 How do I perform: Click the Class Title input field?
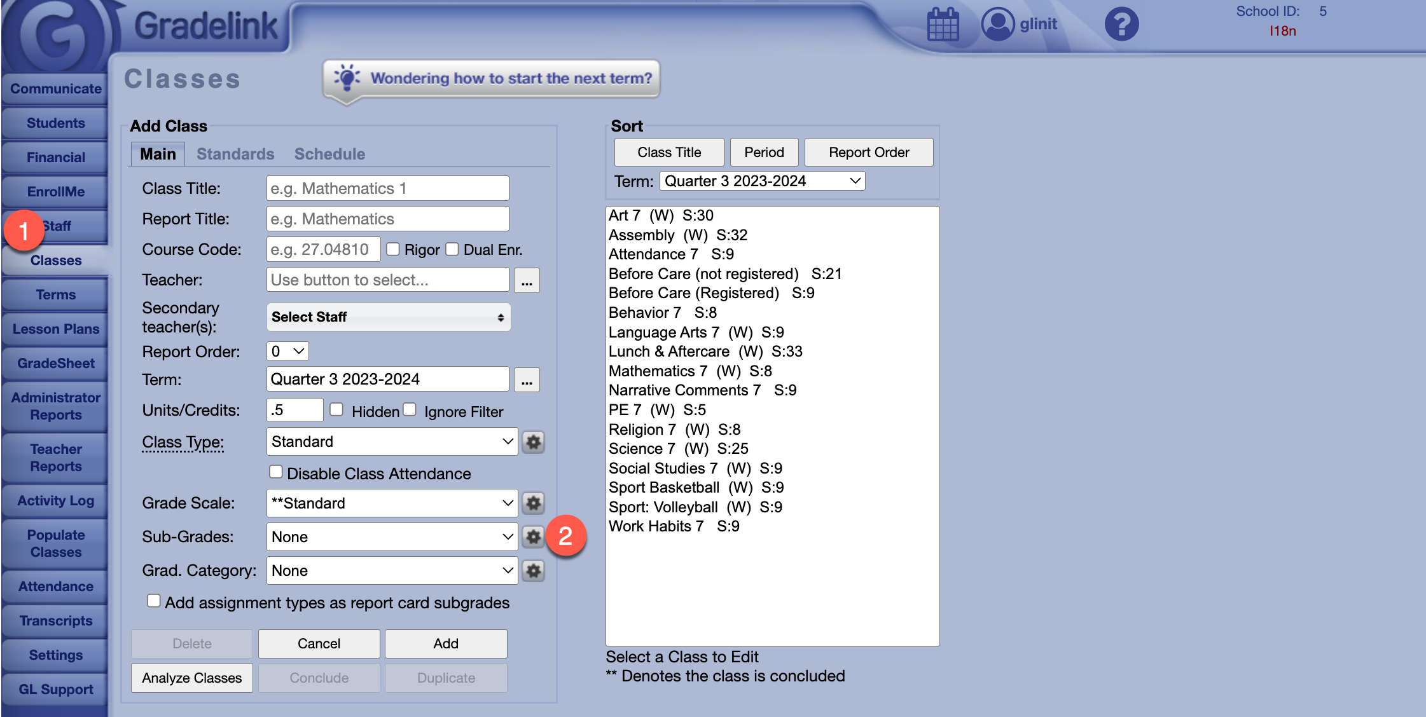[387, 189]
